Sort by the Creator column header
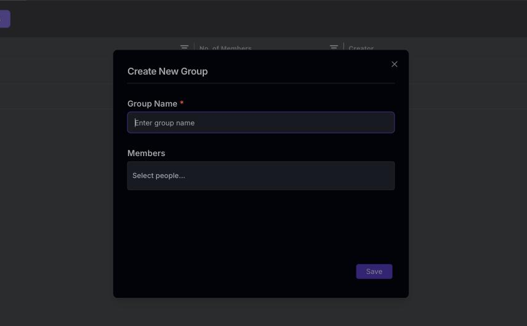The height and width of the screenshot is (326, 527). pyautogui.click(x=361, y=48)
